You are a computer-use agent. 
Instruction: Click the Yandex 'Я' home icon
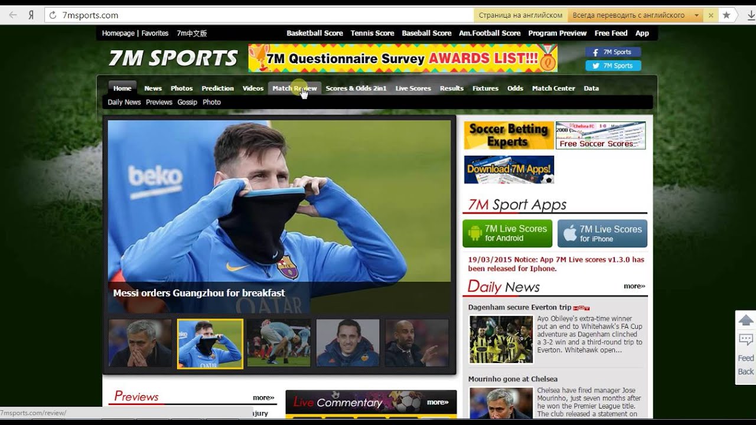pyautogui.click(x=31, y=15)
